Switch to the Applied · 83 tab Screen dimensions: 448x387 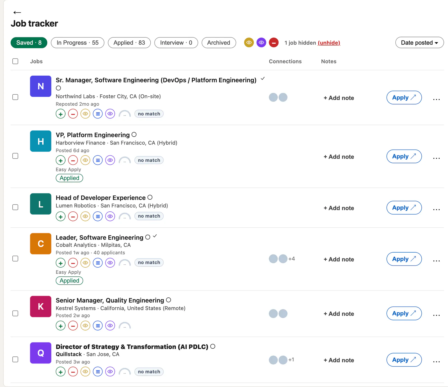[x=129, y=43]
